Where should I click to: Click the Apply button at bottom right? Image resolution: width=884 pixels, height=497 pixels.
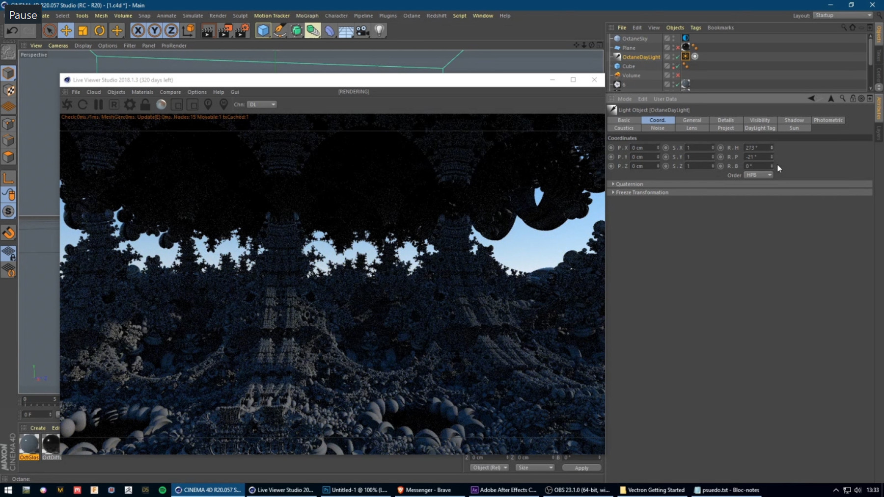(x=581, y=468)
